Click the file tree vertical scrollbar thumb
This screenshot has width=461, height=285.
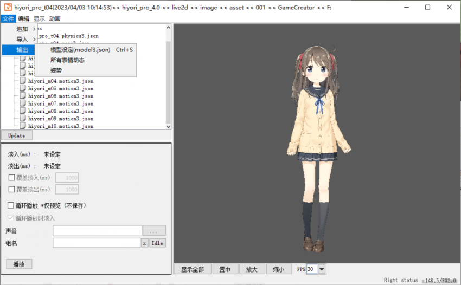pyautogui.click(x=169, y=82)
